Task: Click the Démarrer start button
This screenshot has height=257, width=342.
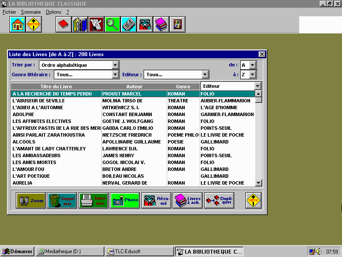Action: coord(17,251)
